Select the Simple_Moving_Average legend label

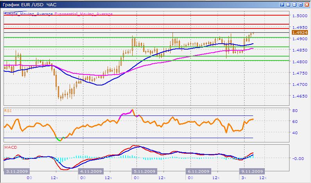pyautogui.click(x=29, y=14)
